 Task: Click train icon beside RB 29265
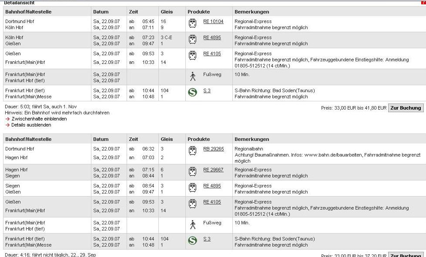[x=192, y=151]
